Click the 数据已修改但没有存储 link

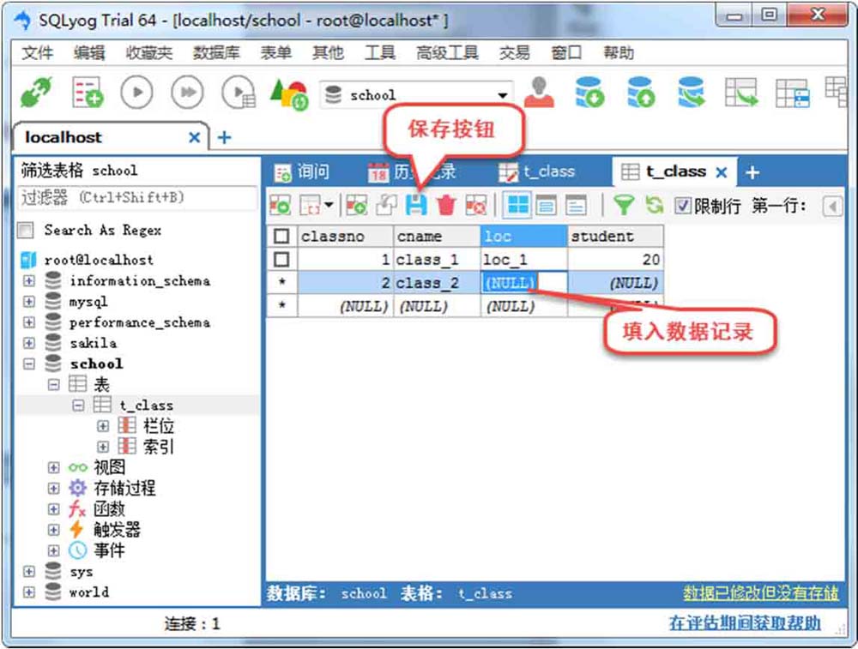[760, 592]
